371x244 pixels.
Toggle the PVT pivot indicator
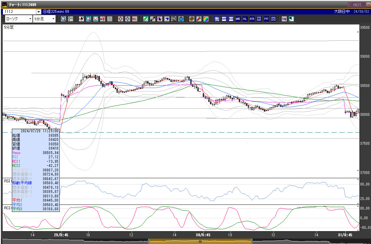(266, 19)
